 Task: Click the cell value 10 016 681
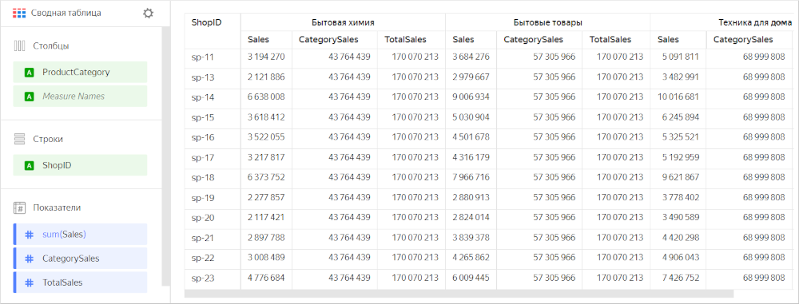coord(678,97)
